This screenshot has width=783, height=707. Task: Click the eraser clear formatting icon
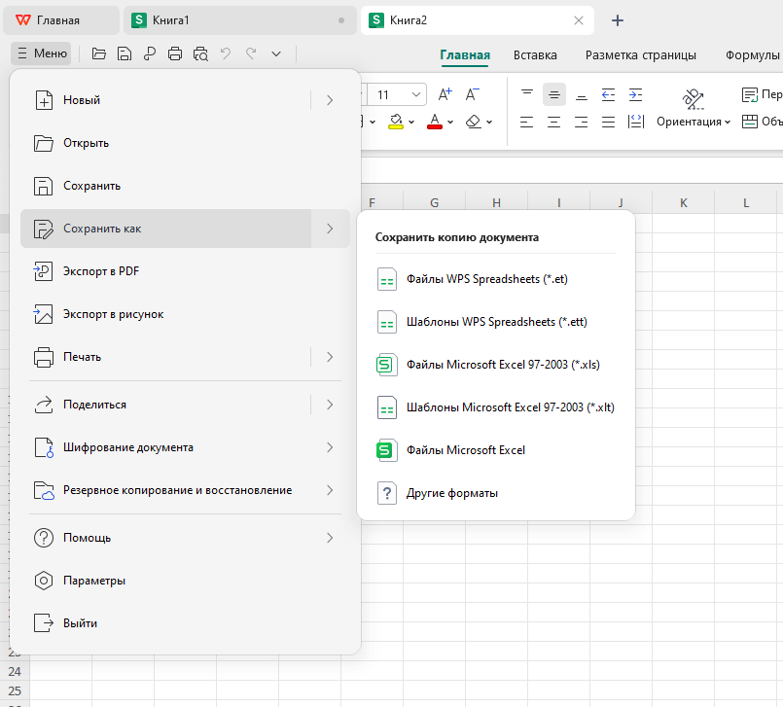tap(473, 122)
